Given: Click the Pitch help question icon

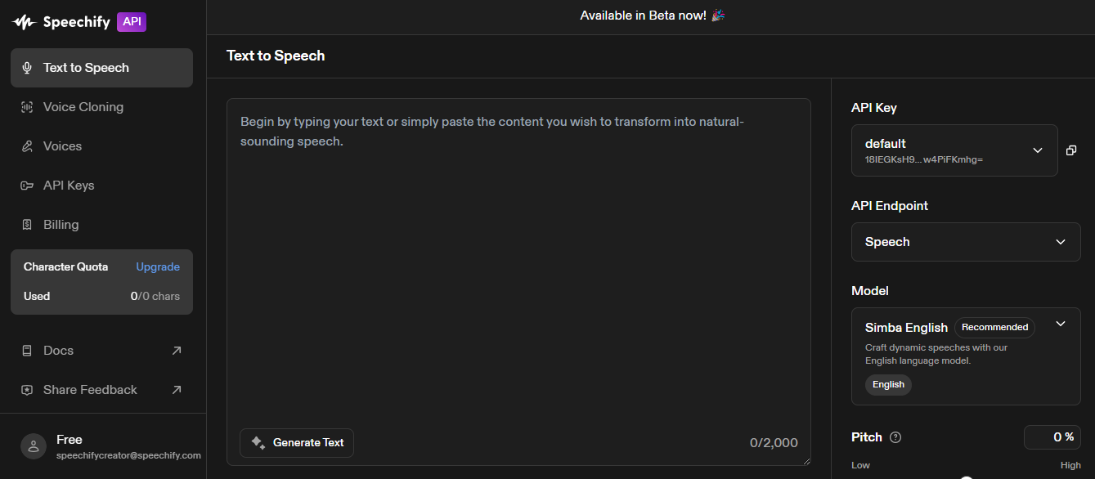Looking at the screenshot, I should click(x=895, y=437).
